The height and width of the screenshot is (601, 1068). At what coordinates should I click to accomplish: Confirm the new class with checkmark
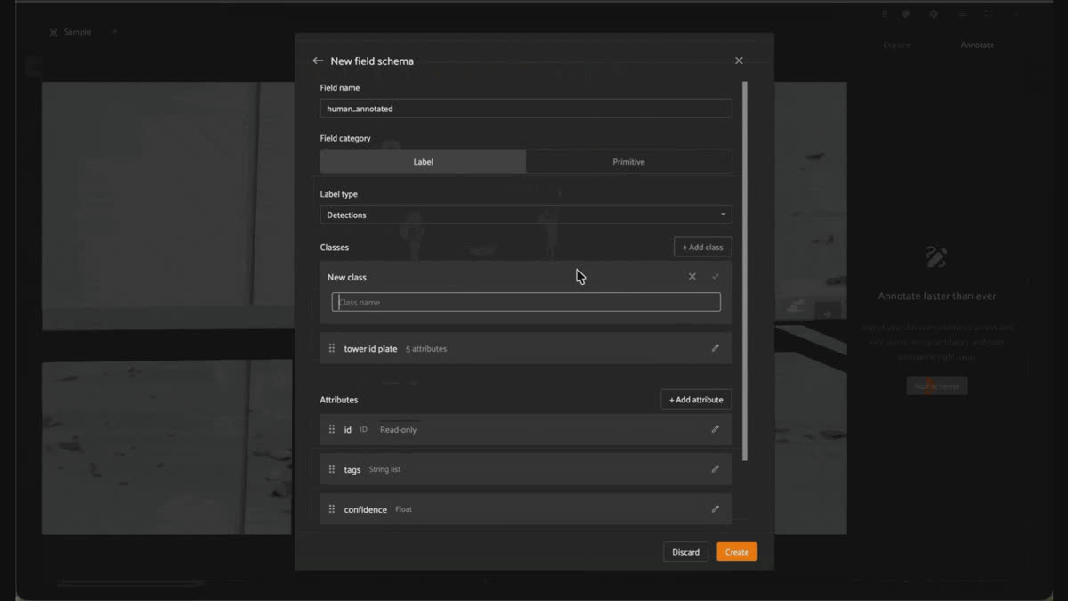[716, 277]
